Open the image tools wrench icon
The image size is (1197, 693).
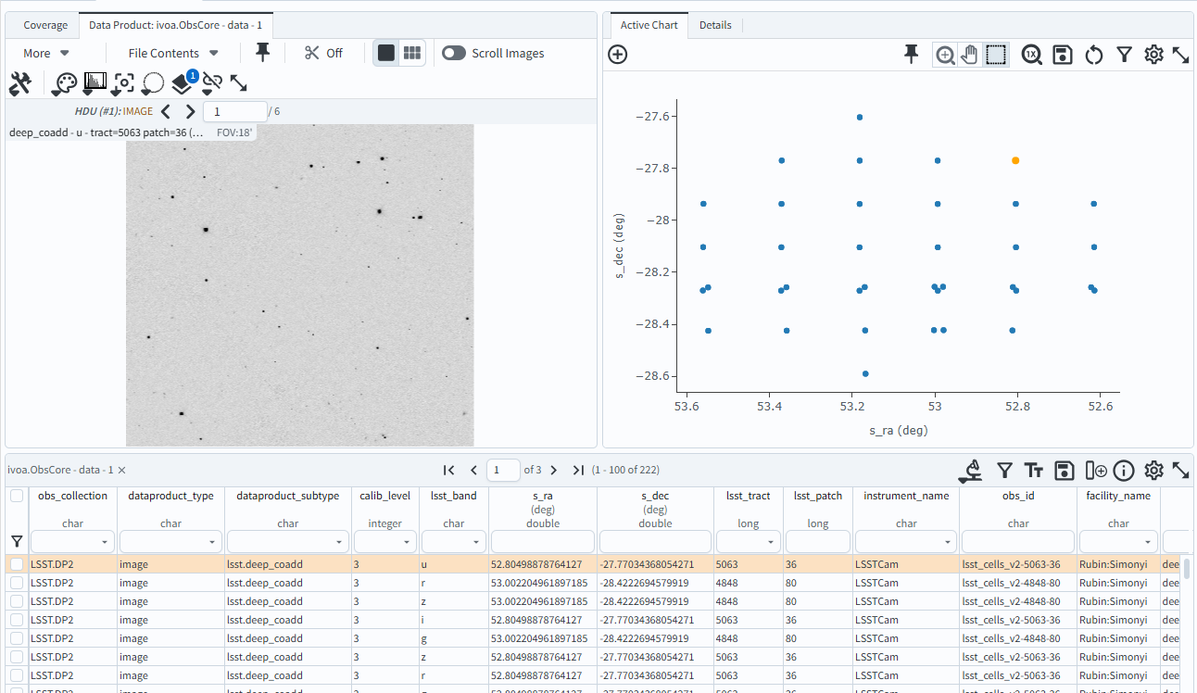20,83
